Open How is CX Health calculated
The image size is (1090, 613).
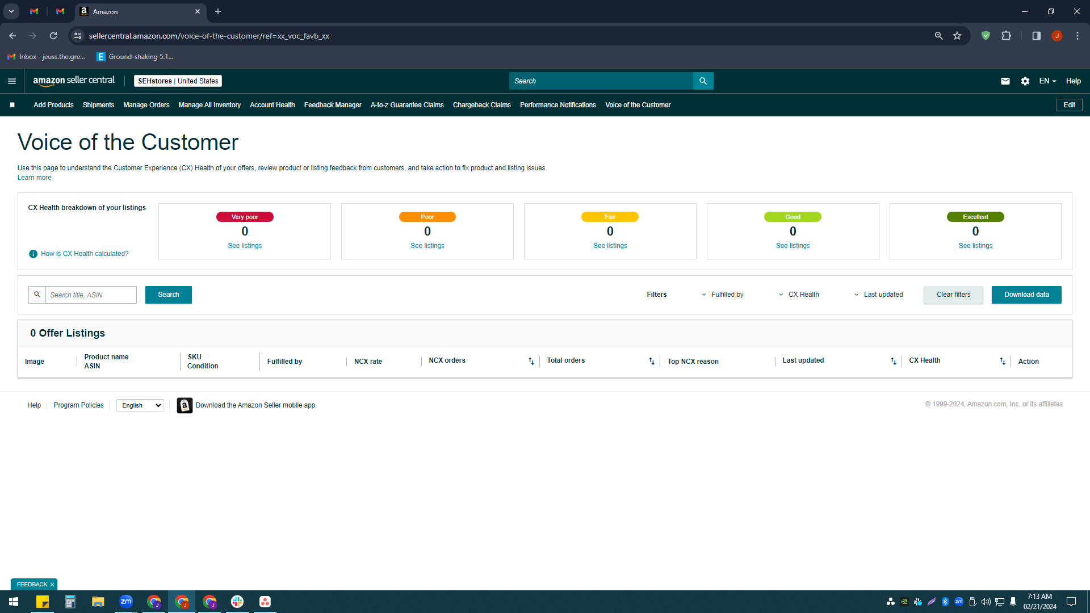point(85,254)
